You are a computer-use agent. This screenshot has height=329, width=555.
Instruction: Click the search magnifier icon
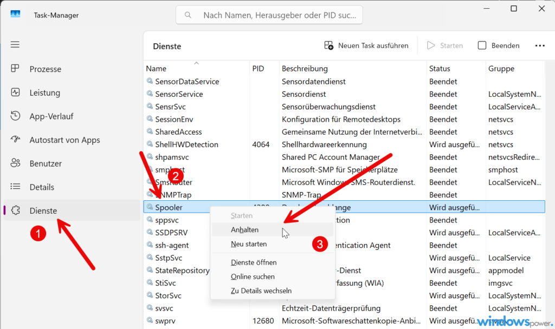[188, 15]
